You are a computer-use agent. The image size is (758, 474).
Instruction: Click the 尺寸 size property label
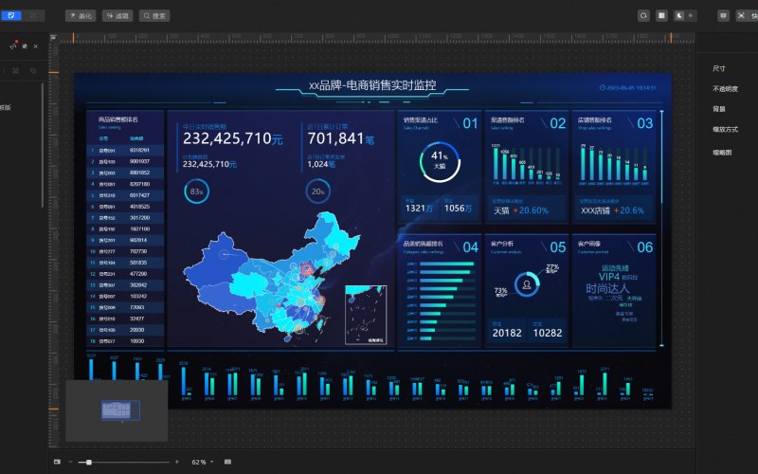point(719,68)
